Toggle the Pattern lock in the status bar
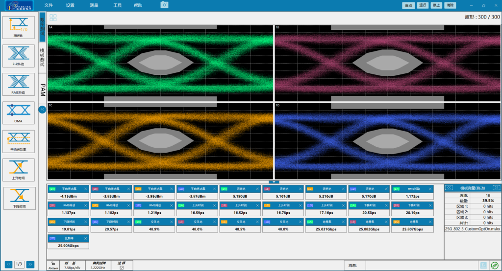 [x=53, y=263]
